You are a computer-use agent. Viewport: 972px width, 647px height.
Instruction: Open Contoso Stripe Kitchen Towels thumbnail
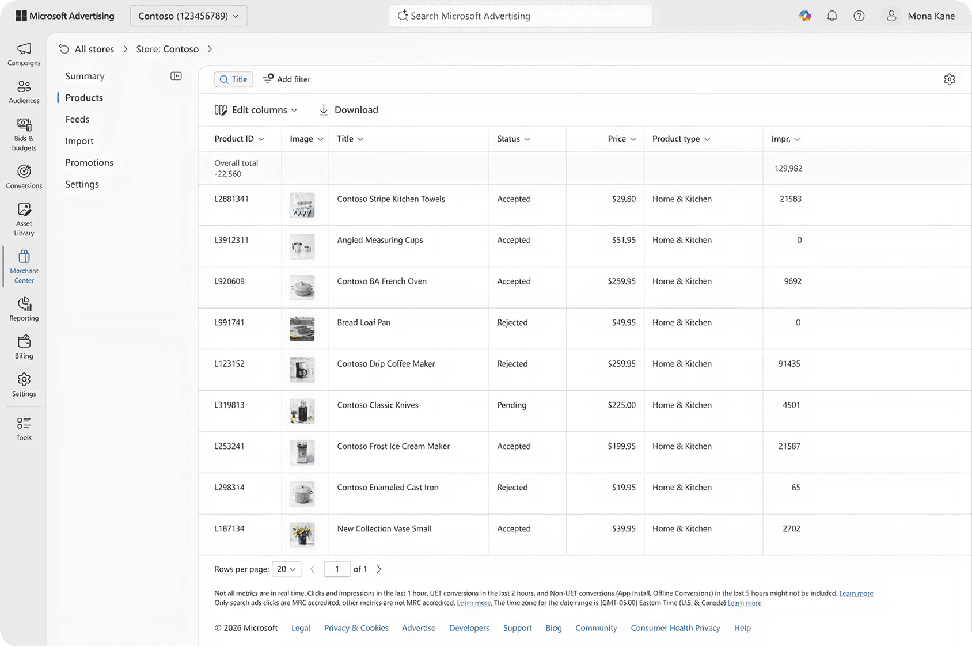[x=302, y=205]
